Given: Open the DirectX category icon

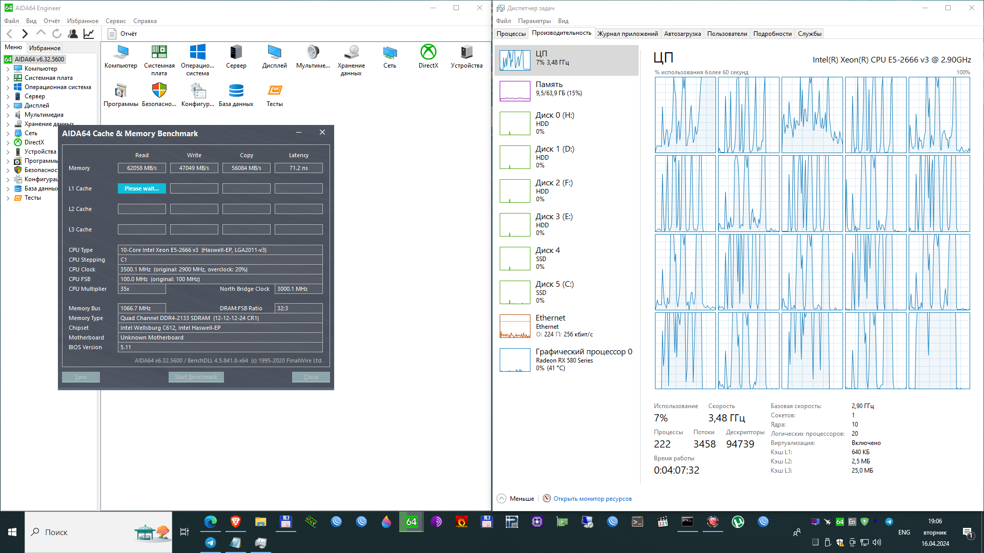Looking at the screenshot, I should click(x=428, y=56).
